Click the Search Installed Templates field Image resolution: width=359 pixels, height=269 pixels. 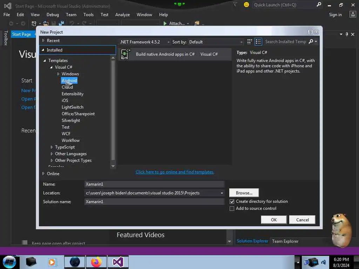285,42
